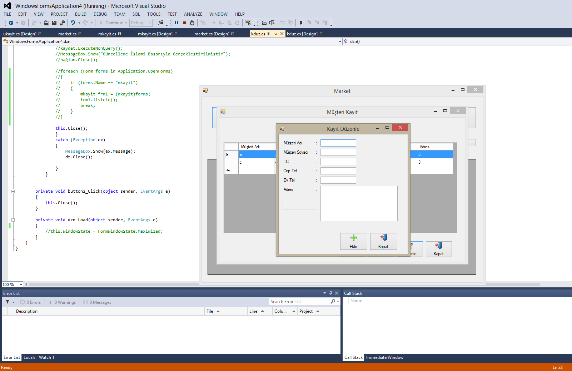Click the form icon in Market window title bar
The image size is (572, 371).
click(x=205, y=91)
